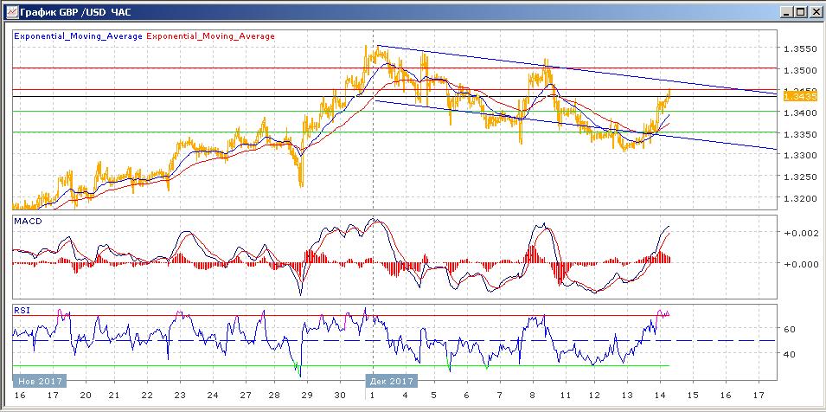Click the chart icon in the title bar

click(x=10, y=12)
